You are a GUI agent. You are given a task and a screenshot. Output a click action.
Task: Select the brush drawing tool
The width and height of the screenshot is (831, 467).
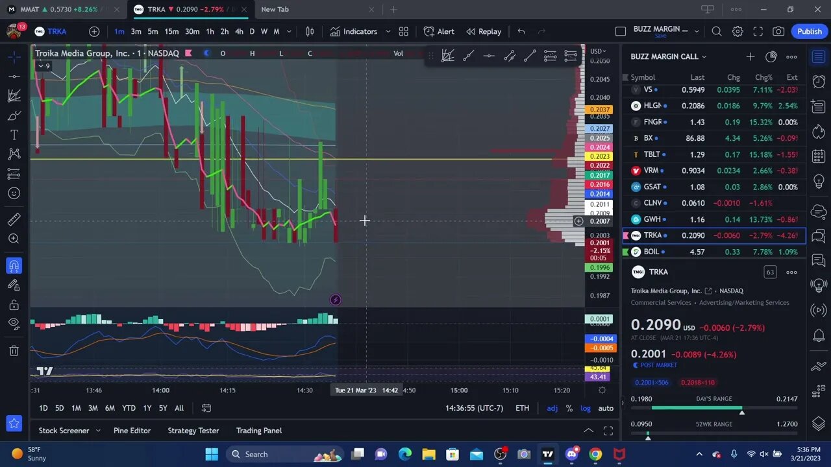tap(14, 115)
